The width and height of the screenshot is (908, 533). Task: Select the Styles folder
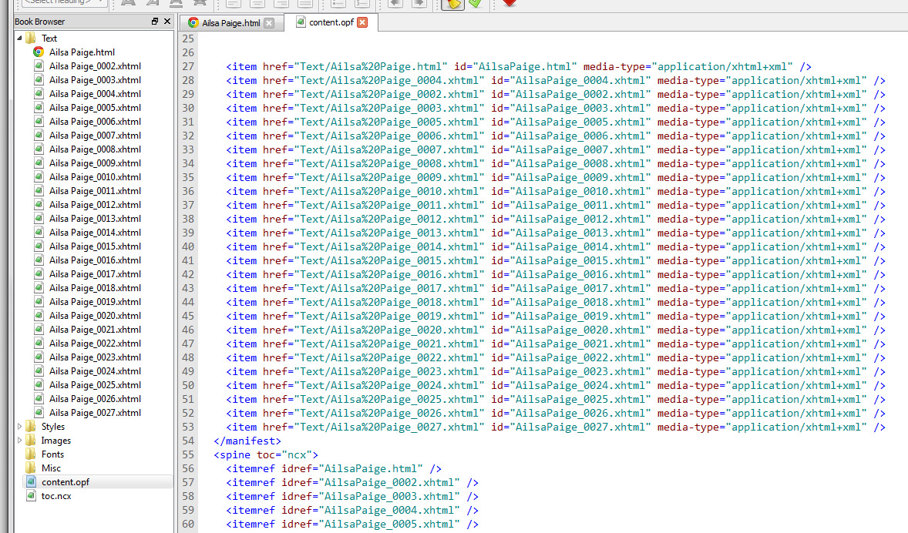[52, 427]
